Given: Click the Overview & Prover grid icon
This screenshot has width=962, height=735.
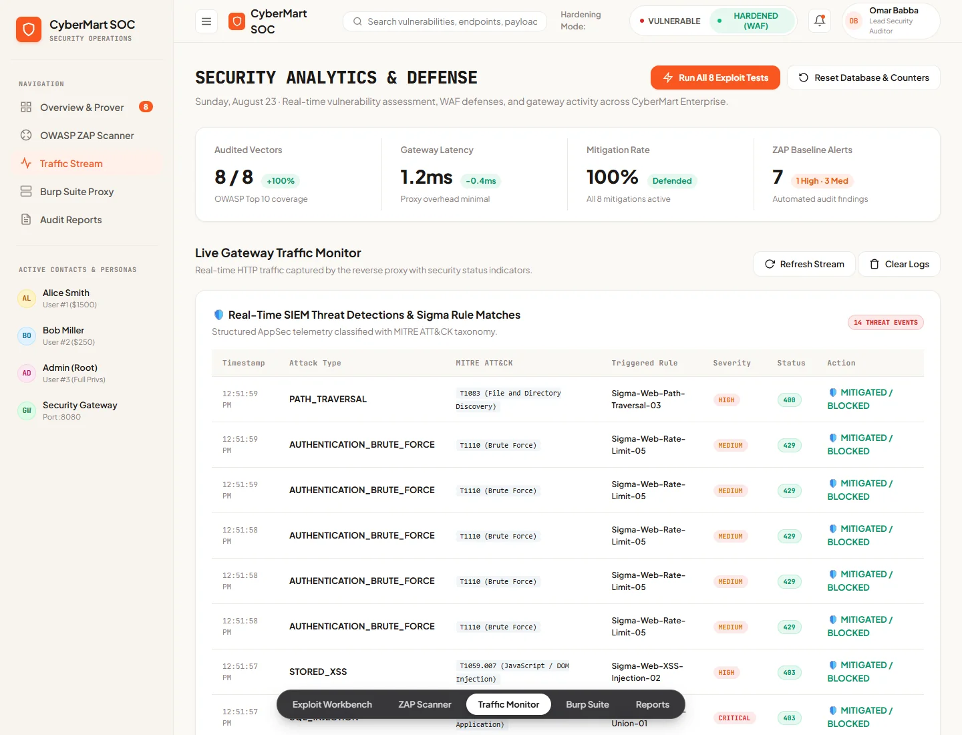Looking at the screenshot, I should (26, 107).
